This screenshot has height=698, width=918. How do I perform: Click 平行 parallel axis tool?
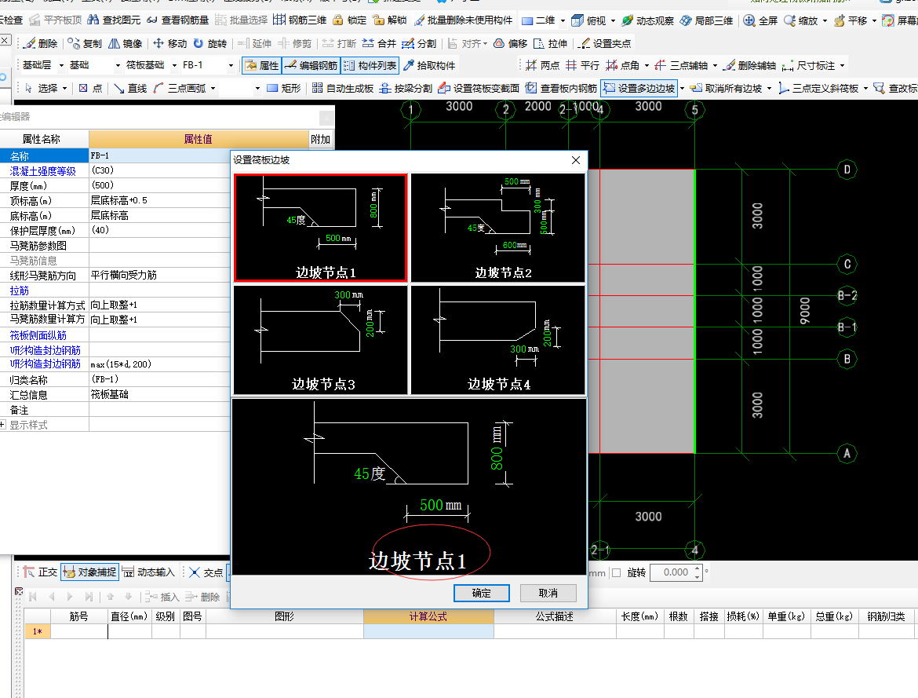[582, 65]
